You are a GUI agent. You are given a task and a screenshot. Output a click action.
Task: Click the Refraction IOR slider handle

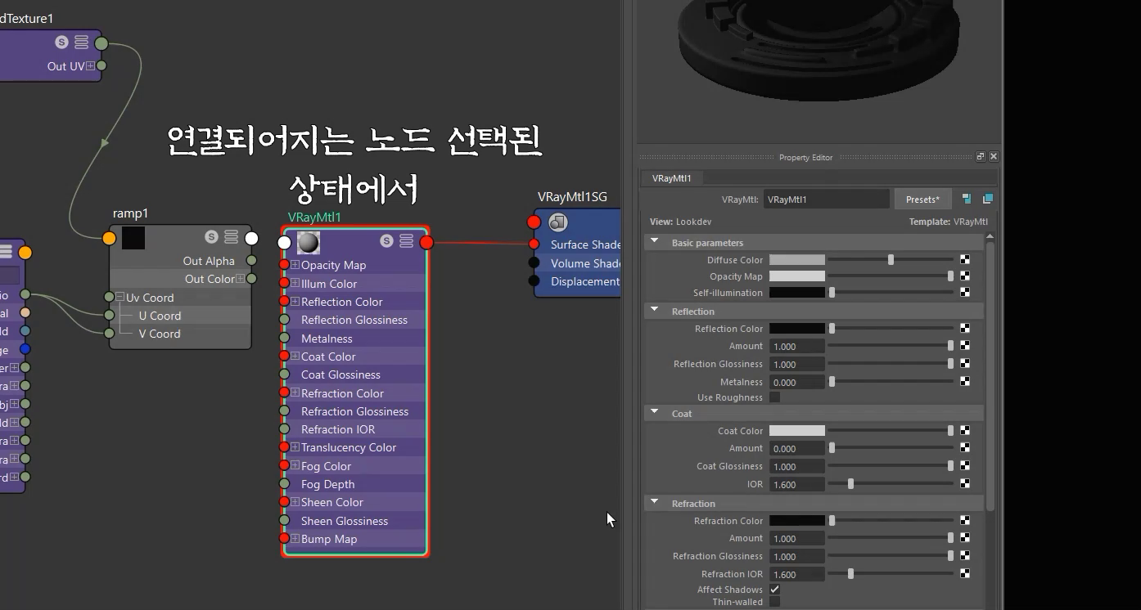(x=850, y=574)
